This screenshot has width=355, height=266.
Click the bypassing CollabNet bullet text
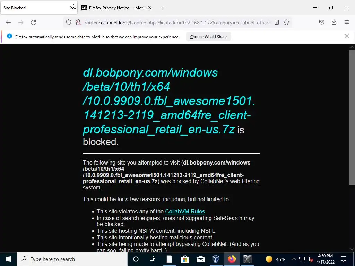point(178,247)
